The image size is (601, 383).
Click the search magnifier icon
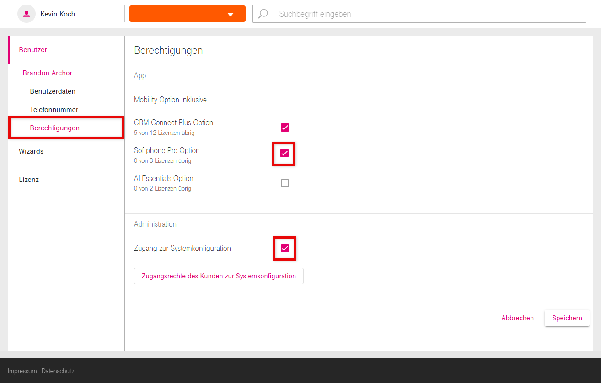263,14
